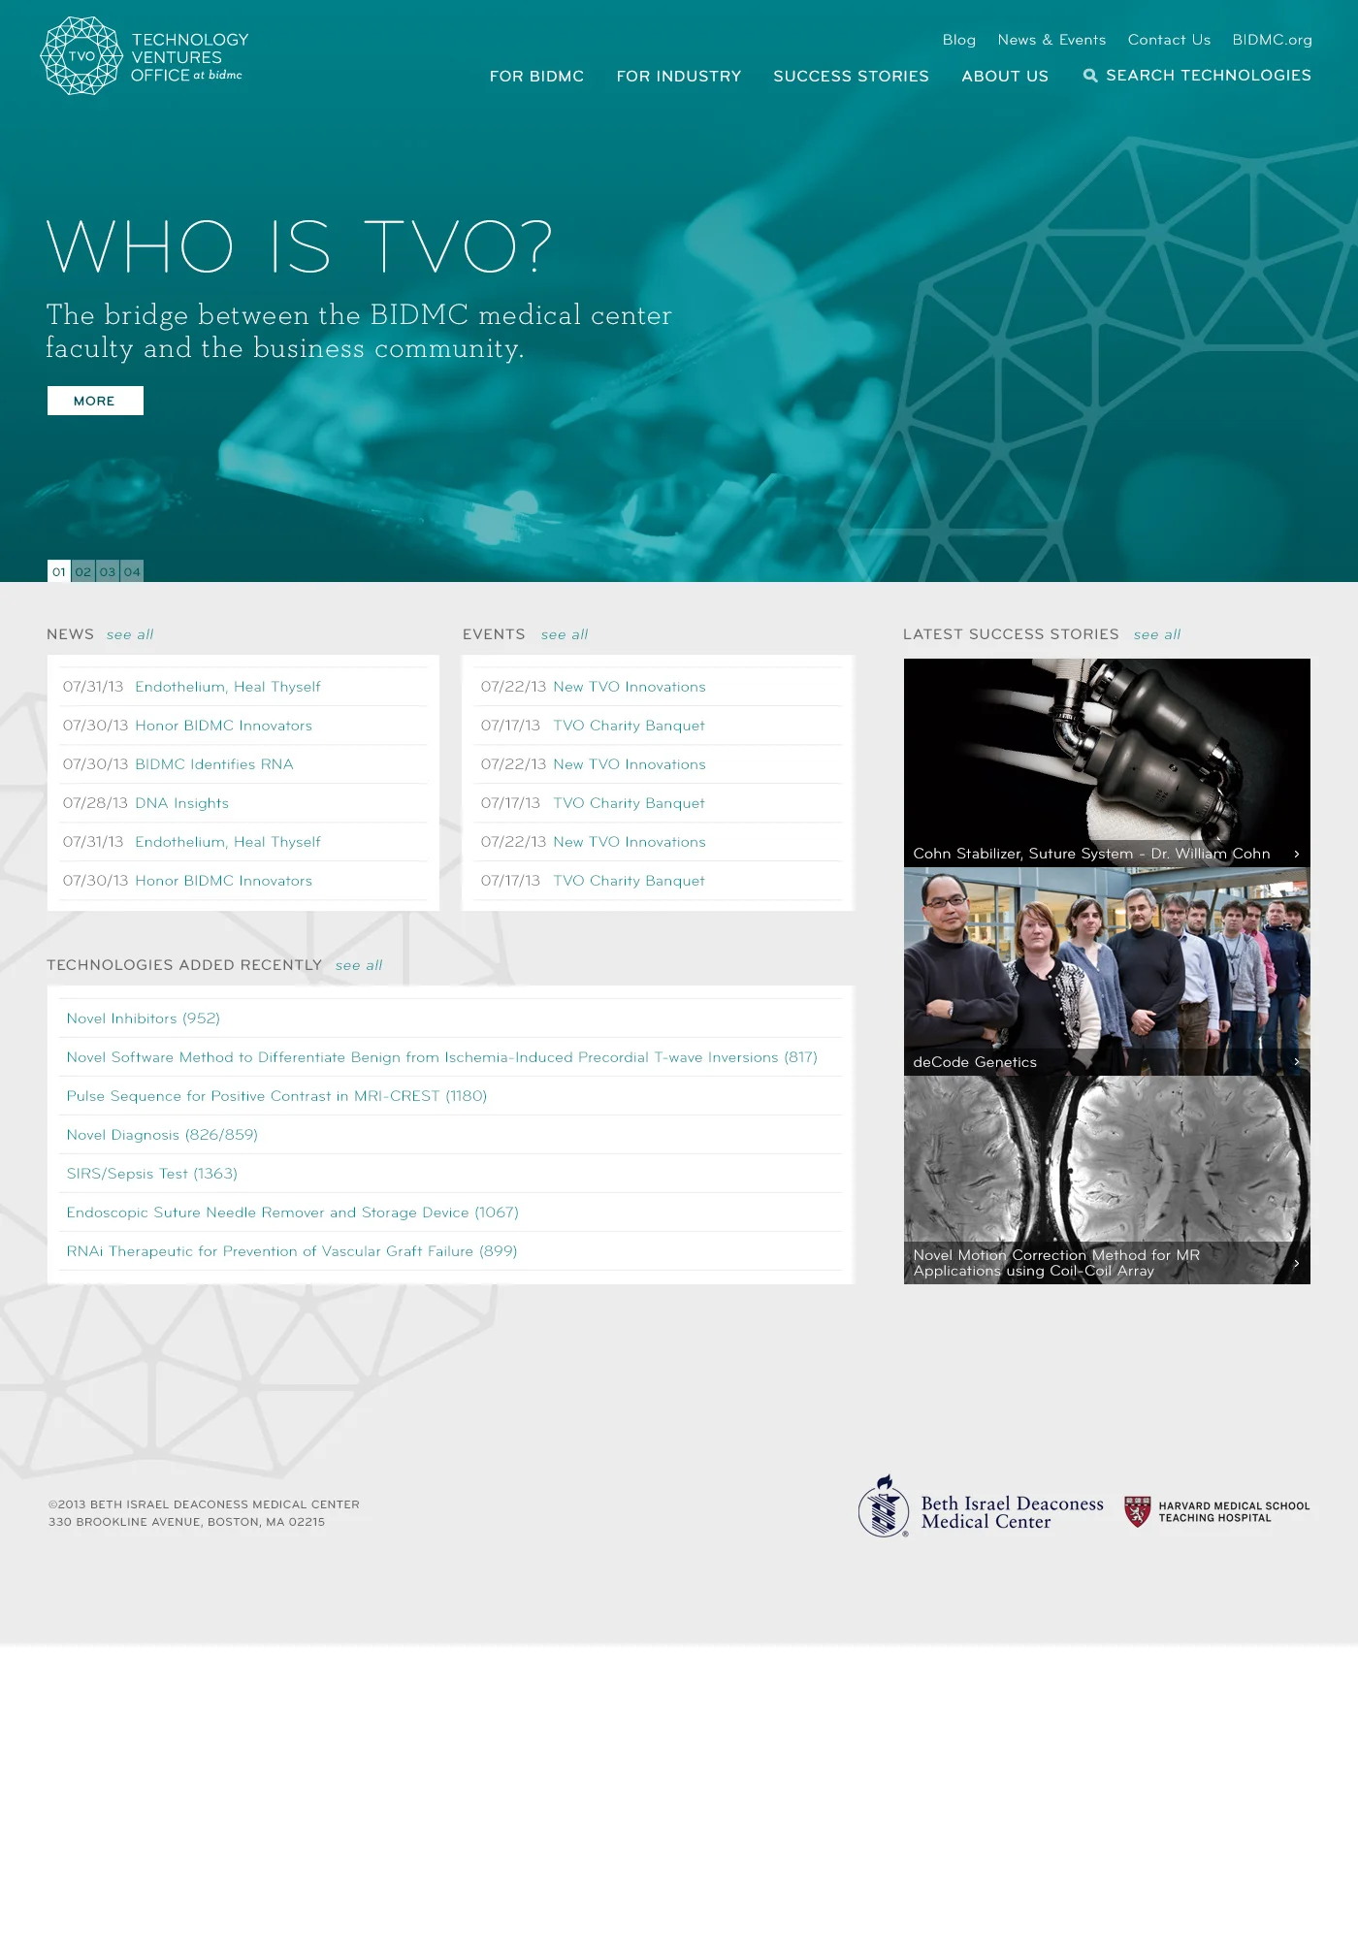
Task: Click "see all" next to Technologies Added Recently
Action: point(359,965)
